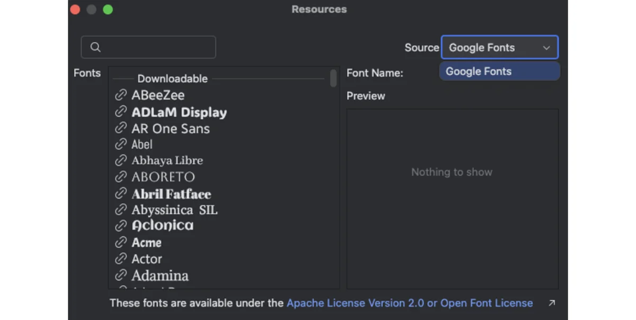This screenshot has width=636, height=320.
Task: Select the Actor font
Action: point(147,259)
